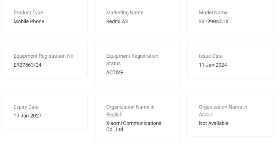
Task: Click the Issue Date label
Action: click(x=211, y=56)
